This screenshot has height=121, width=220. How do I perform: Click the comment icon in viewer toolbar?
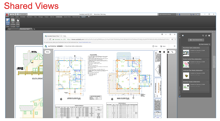click(160, 52)
